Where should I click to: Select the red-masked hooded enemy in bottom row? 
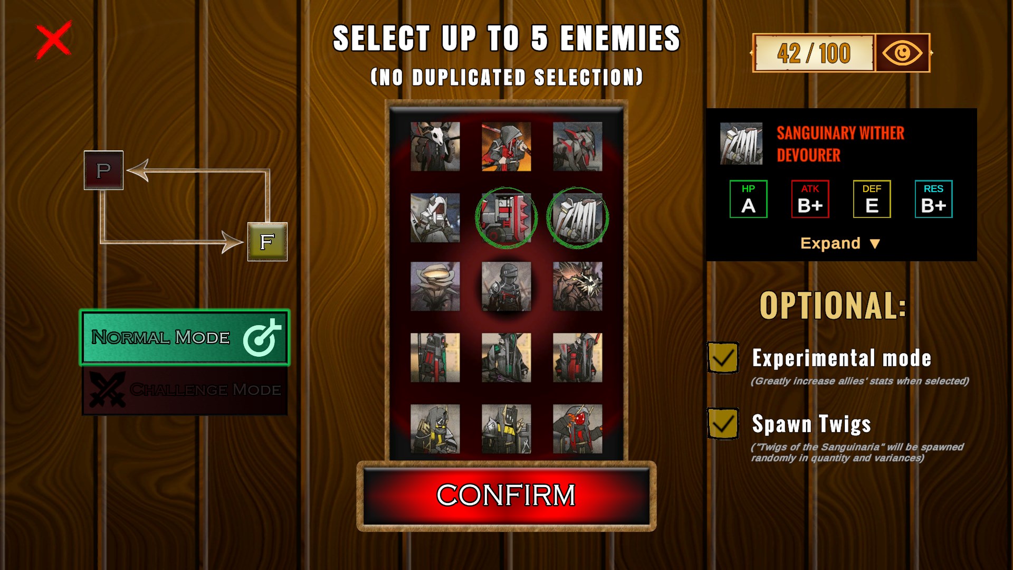click(x=578, y=429)
